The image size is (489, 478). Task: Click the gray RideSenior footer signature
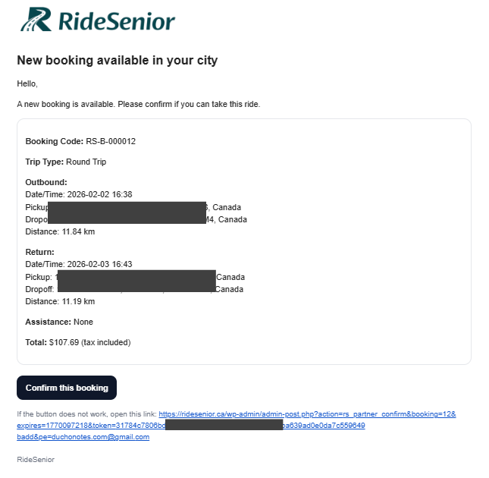36,460
